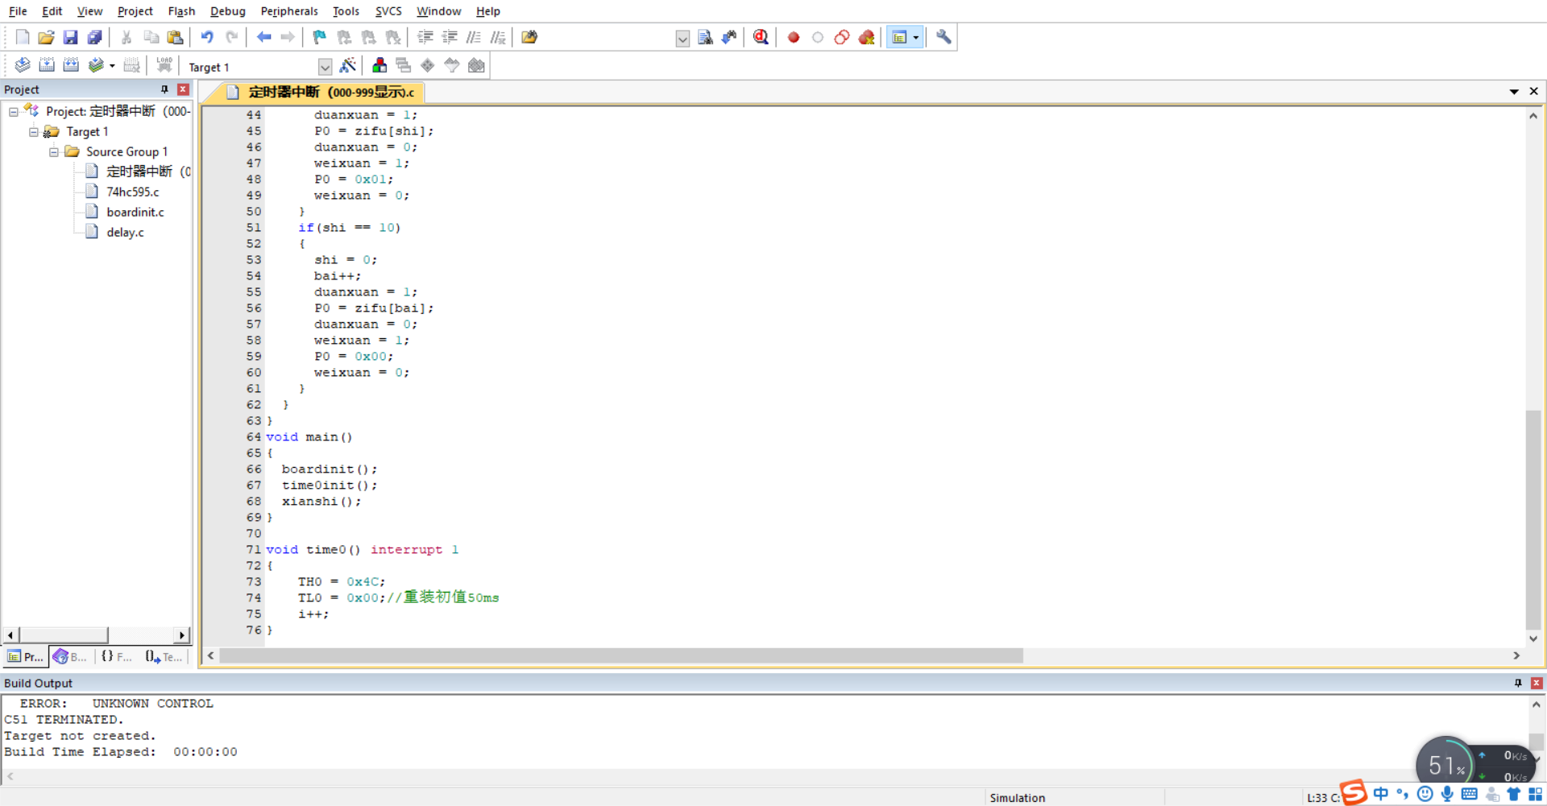Open window layout dropdown arrow
Screen dimensions: 1547x806
[x=916, y=37]
